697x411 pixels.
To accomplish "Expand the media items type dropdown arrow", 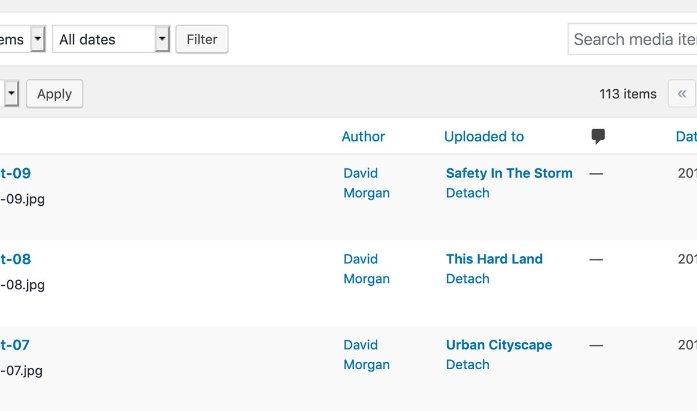I will [x=38, y=39].
